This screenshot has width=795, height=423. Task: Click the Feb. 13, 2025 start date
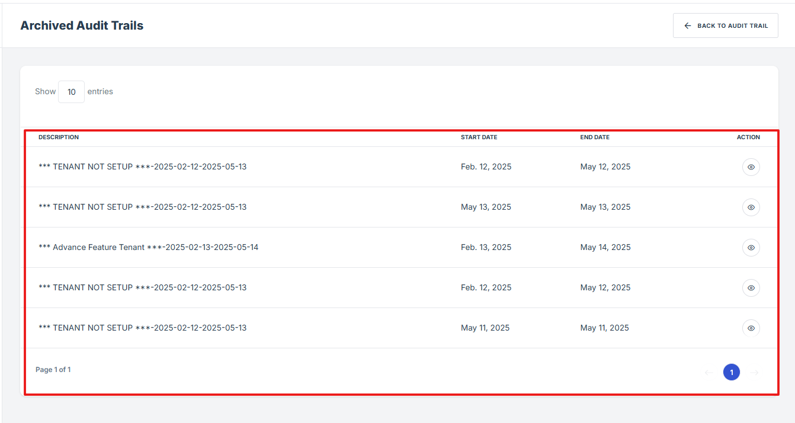pyautogui.click(x=486, y=248)
